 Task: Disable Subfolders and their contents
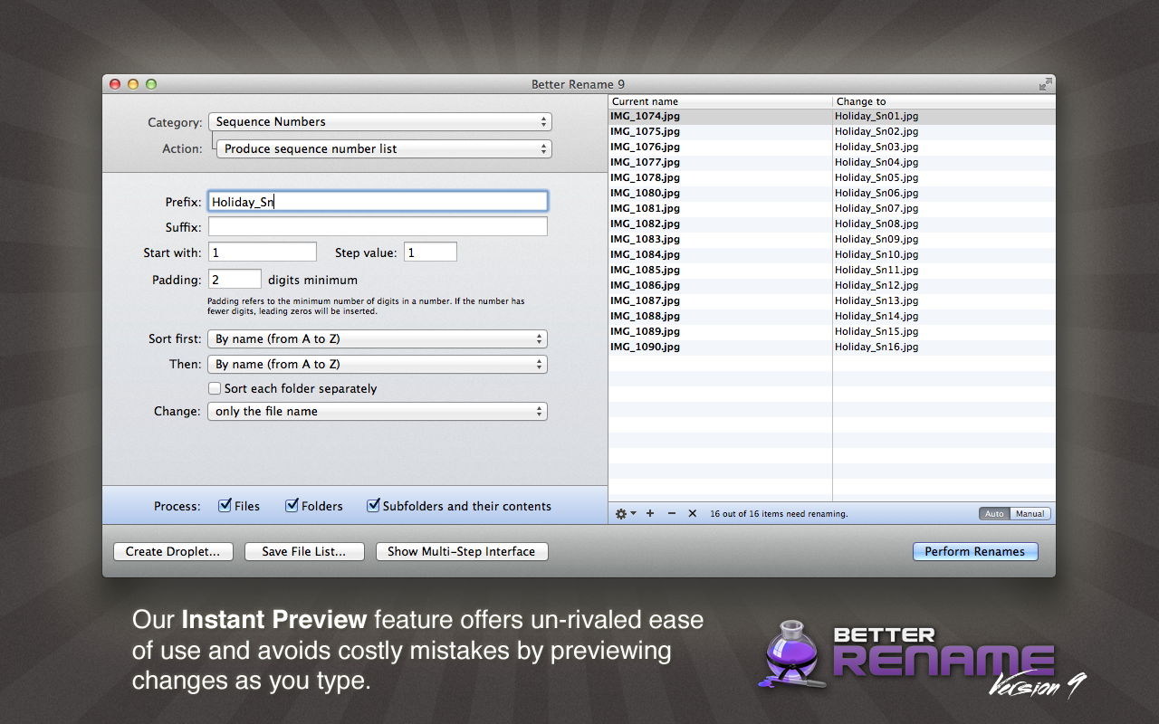373,506
